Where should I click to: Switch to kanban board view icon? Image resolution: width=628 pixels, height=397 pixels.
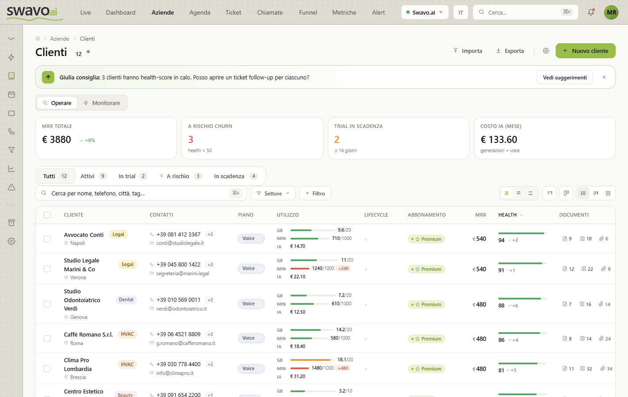(x=596, y=193)
